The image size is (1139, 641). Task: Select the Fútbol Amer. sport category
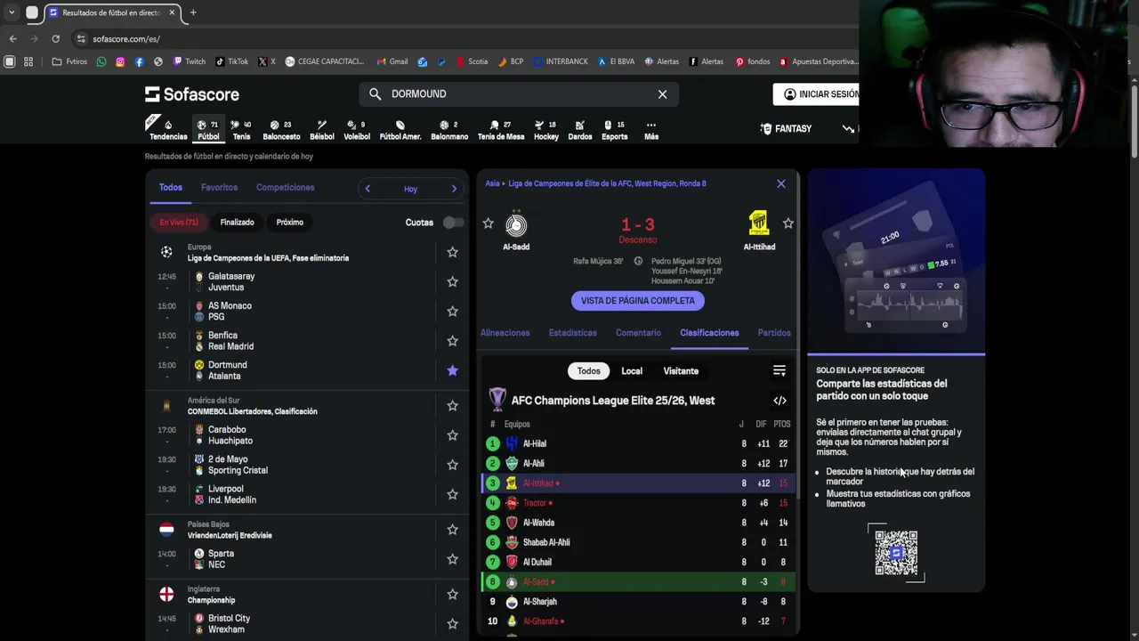point(400,130)
